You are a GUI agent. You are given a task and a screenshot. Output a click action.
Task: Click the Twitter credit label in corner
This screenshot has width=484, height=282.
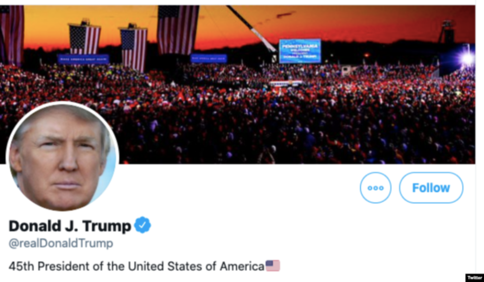(x=474, y=278)
